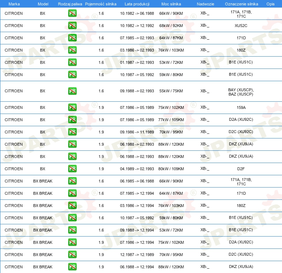Click the fuel icon for BX BREAK 09.1988 -> 12.1994

point(72,230)
